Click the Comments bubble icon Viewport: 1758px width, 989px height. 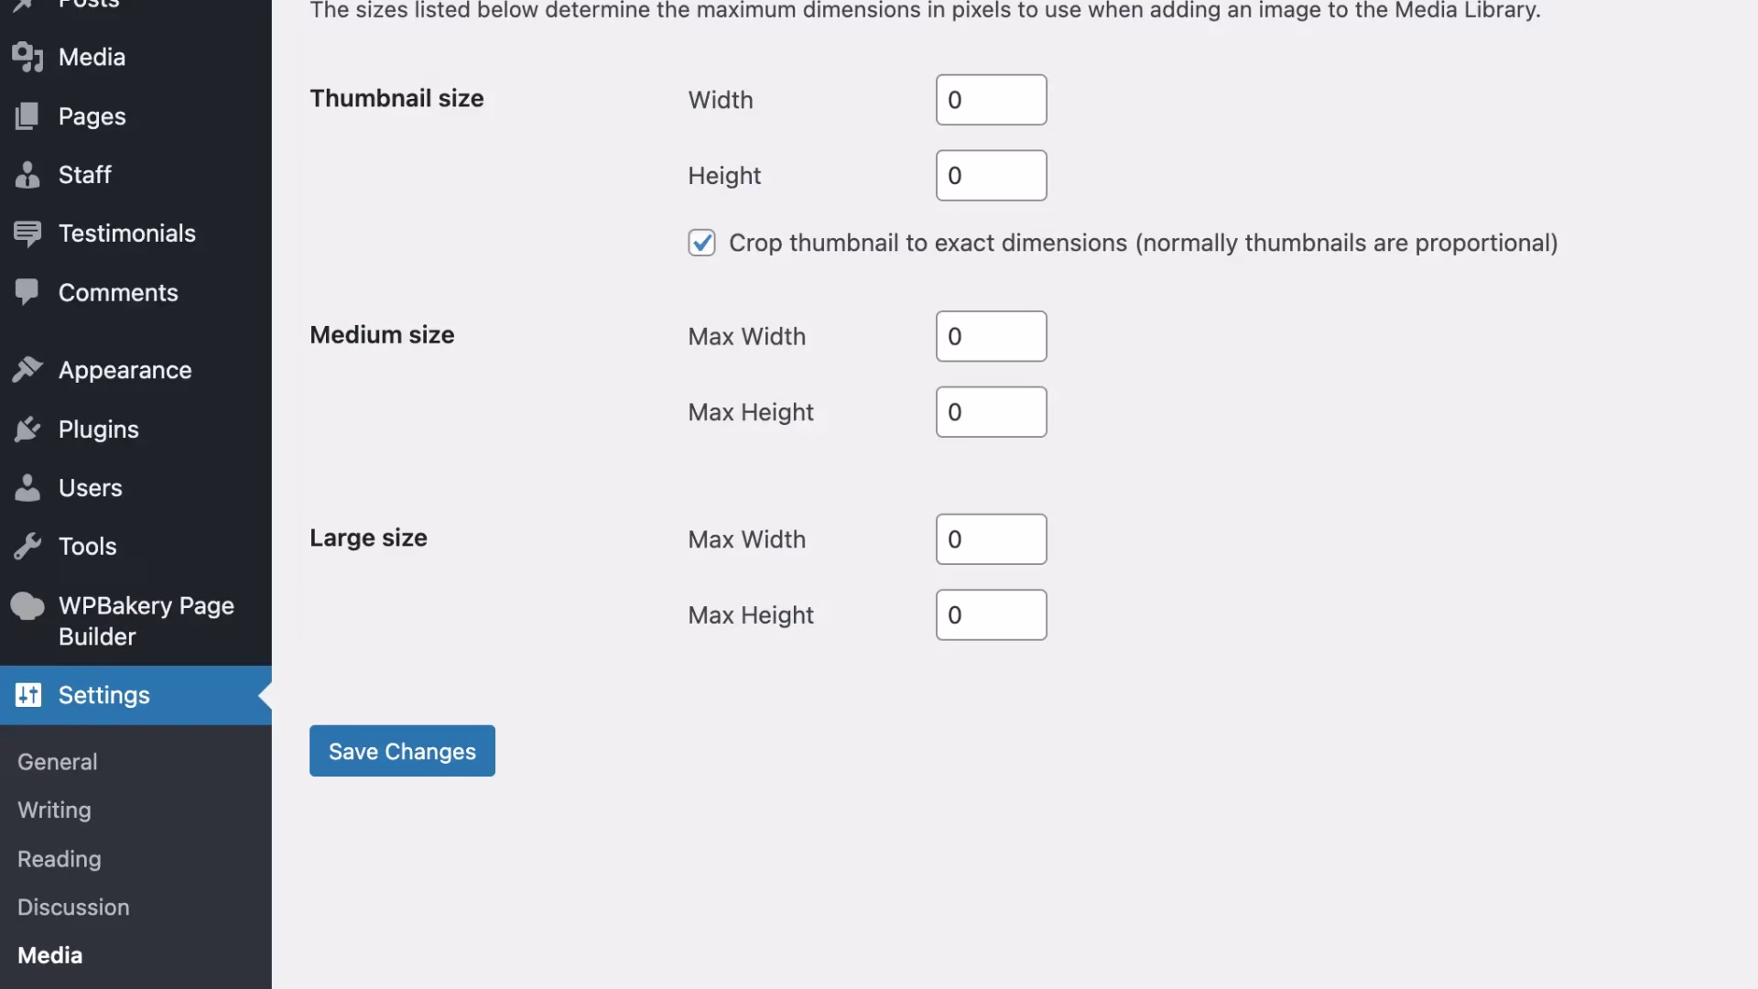coord(27,292)
